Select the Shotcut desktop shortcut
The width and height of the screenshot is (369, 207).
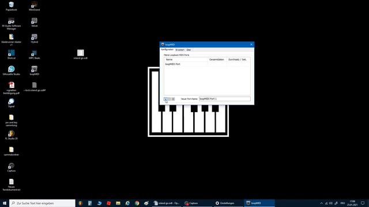[x=12, y=55]
